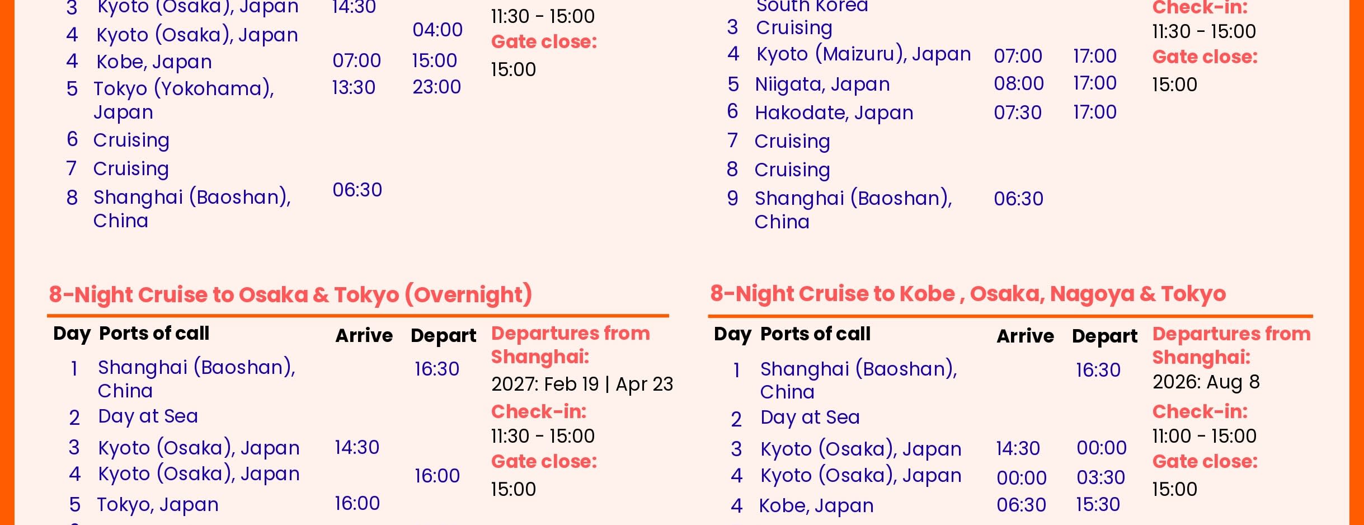Select the 23:00 departure time
The width and height of the screenshot is (1364, 525).
coord(436,87)
